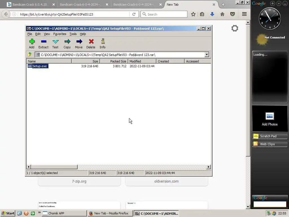Image resolution: width=289 pixels, height=217 pixels.
Task: Open the Edit menu in 7-Zip
Action: 38,34
